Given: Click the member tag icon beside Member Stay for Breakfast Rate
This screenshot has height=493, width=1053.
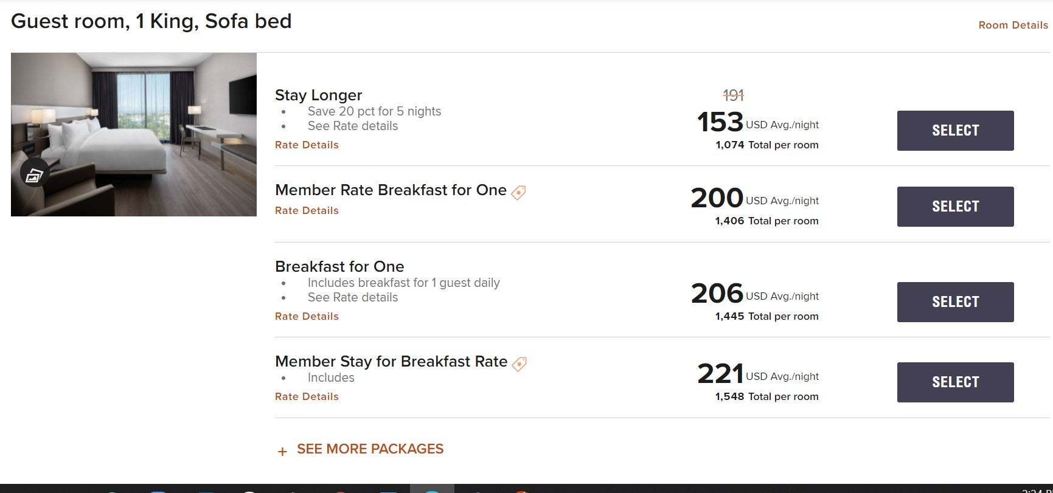Looking at the screenshot, I should tap(519, 364).
